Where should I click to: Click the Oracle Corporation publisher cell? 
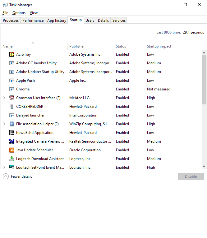(85, 150)
